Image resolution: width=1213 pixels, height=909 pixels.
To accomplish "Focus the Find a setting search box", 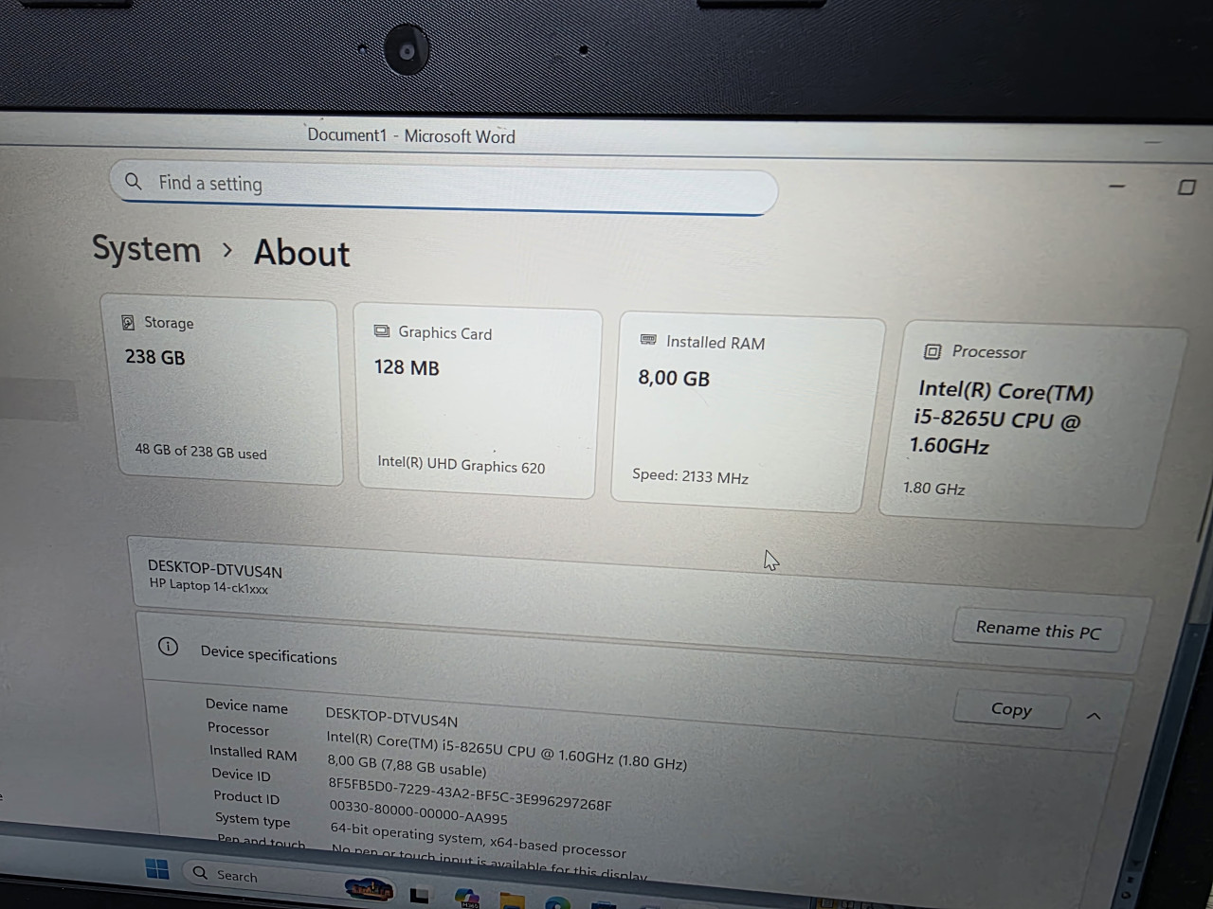I will 444,189.
